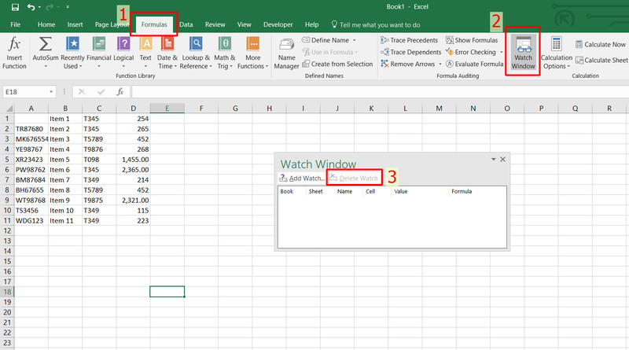Open the AutoSum function
The image size is (629, 350).
(46, 50)
